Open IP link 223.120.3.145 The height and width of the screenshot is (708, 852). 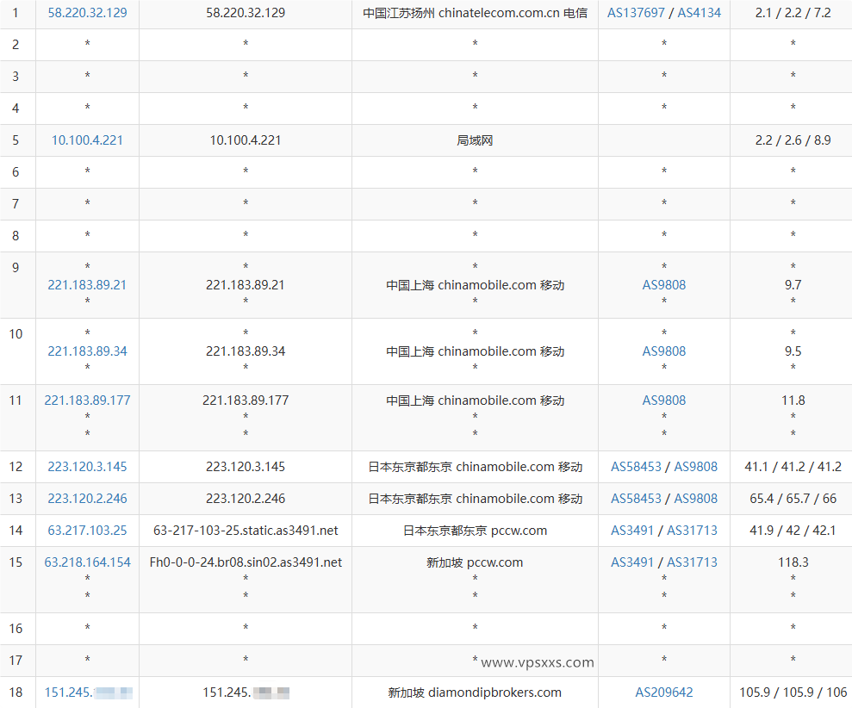pyautogui.click(x=88, y=467)
